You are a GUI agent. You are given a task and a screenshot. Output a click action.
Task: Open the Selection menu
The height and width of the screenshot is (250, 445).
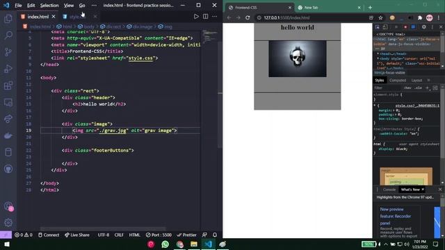click(x=49, y=6)
